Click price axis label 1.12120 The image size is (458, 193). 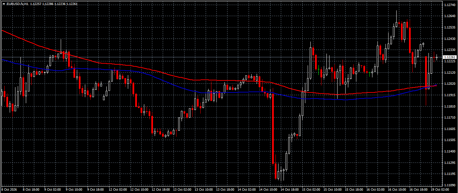coord(449,72)
